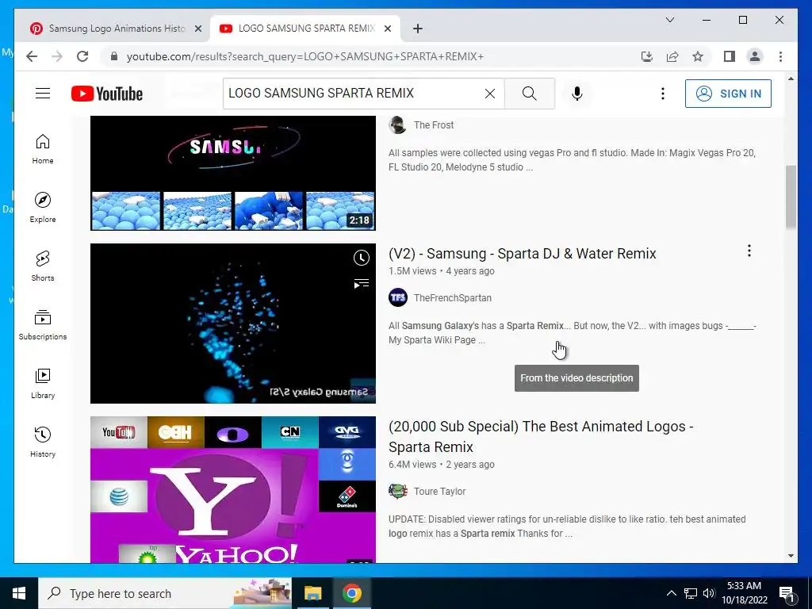This screenshot has height=609, width=812.
Task: Open Explore in the sidebar
Action: (43, 208)
